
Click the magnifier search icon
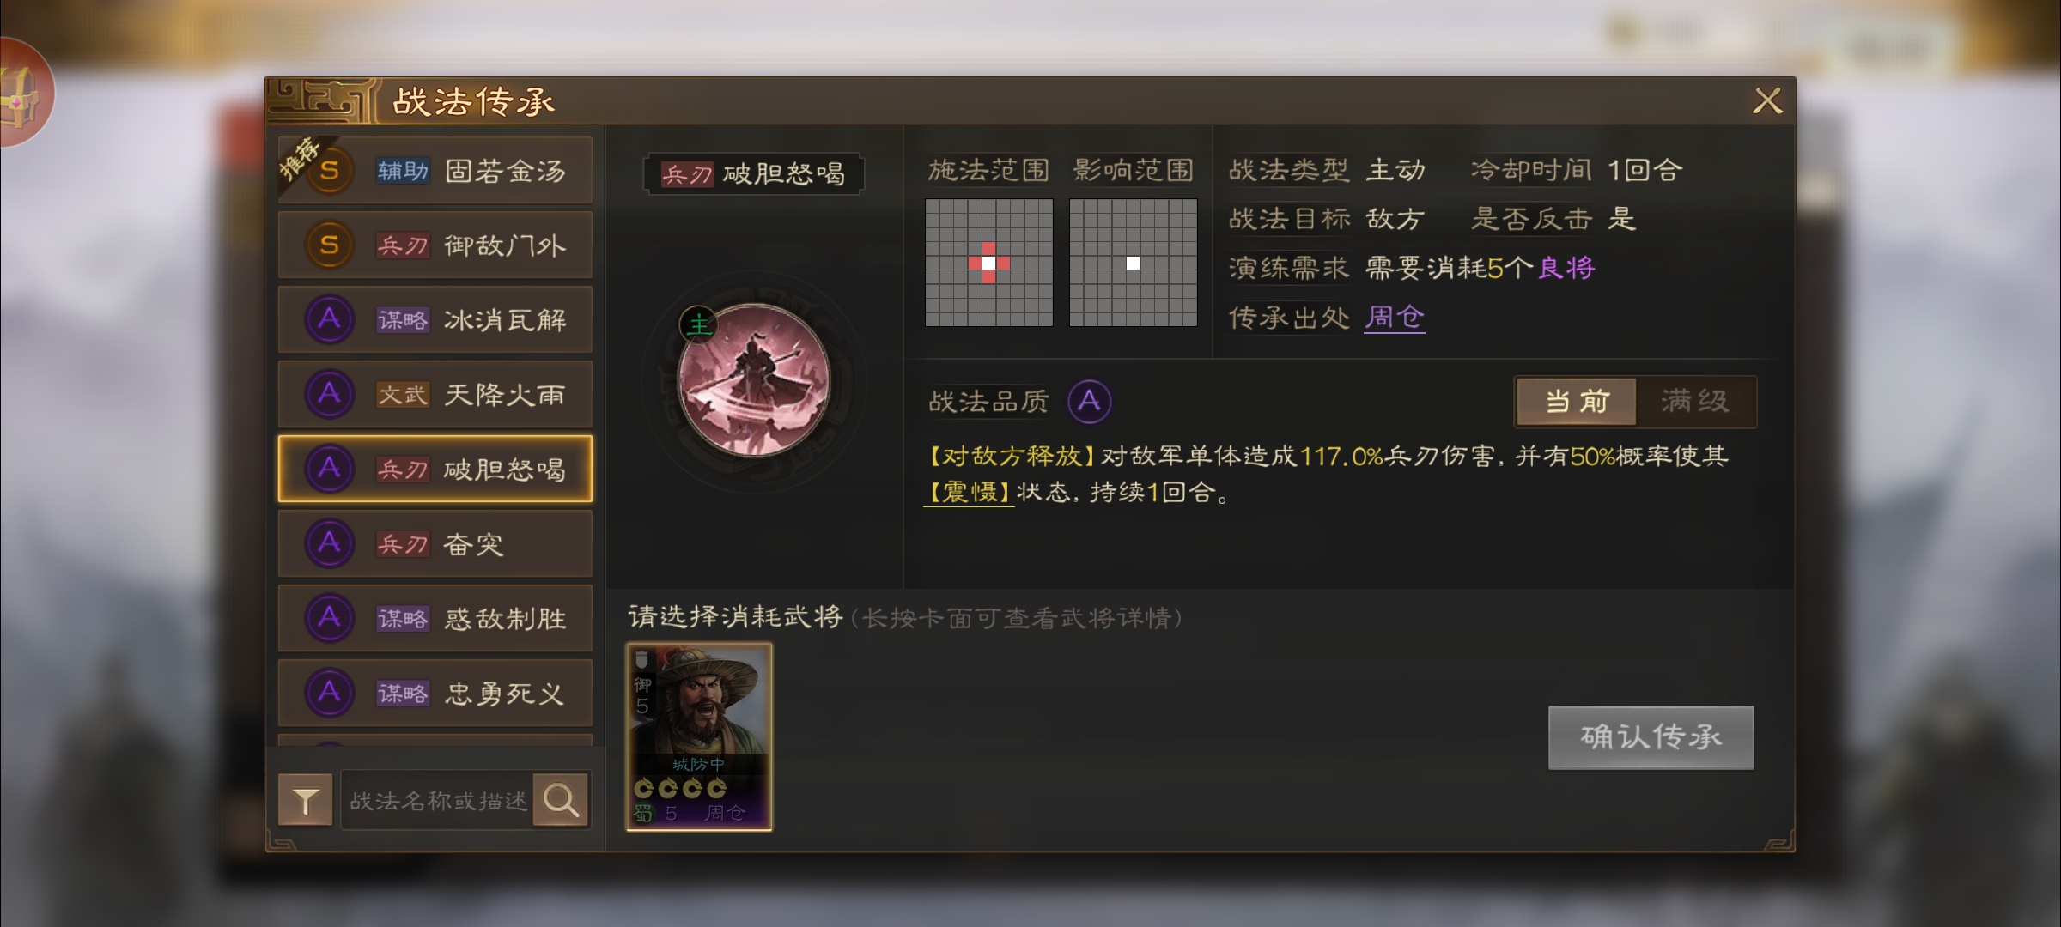coord(561,800)
